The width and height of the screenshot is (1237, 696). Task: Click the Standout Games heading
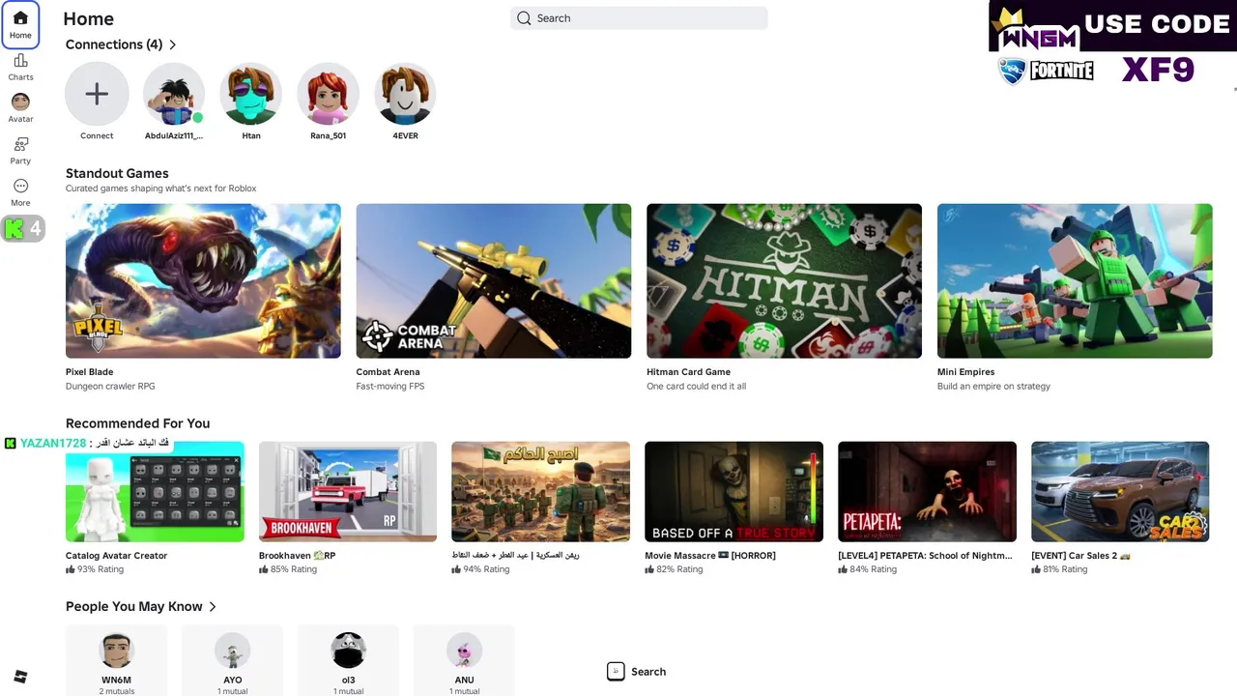point(117,174)
